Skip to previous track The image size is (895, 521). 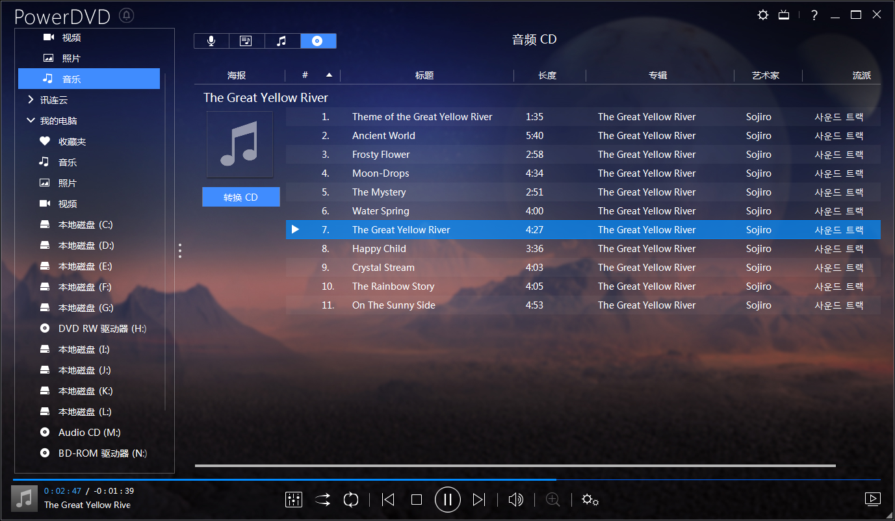[388, 500]
